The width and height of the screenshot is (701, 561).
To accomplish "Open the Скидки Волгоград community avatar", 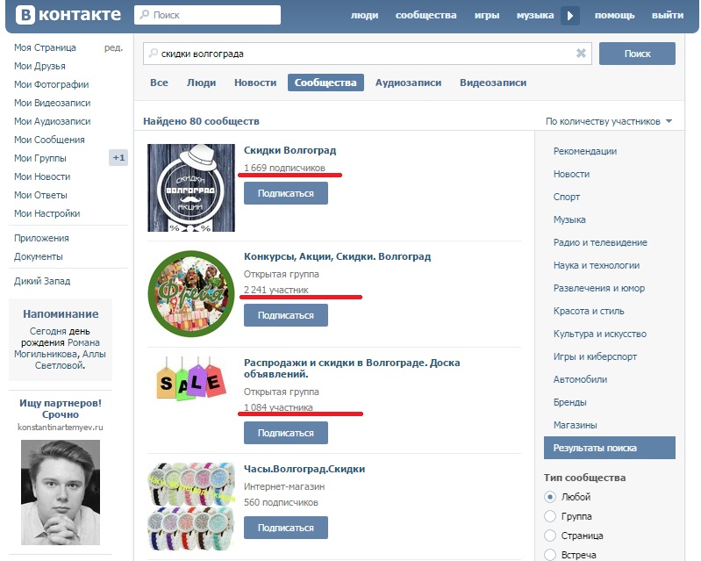I will [191, 188].
